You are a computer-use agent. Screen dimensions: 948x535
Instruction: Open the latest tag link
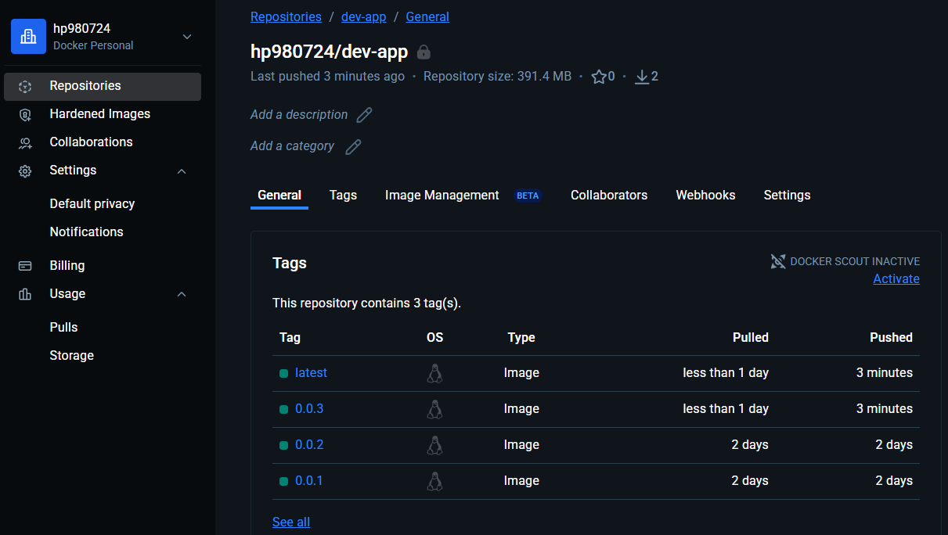click(x=311, y=373)
